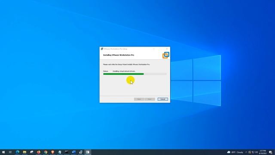The image size is (275, 155).
Task: Click the "Please wait while the Setup Wizard installs" message
Action: click(126, 65)
